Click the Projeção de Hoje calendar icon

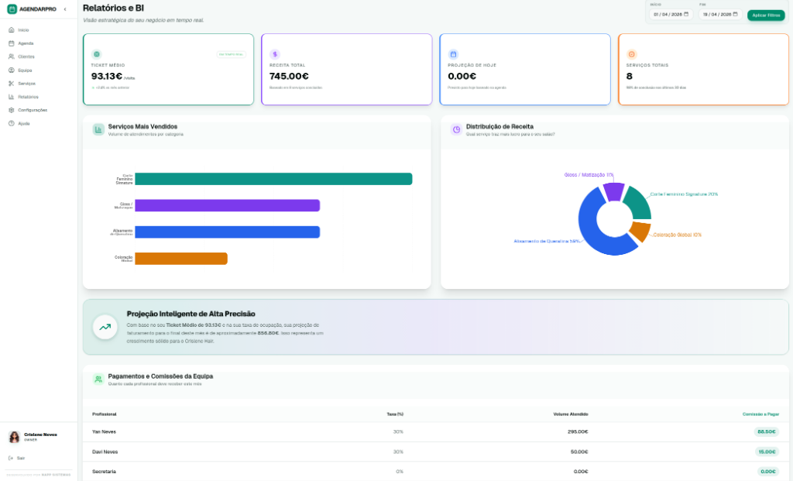point(453,54)
